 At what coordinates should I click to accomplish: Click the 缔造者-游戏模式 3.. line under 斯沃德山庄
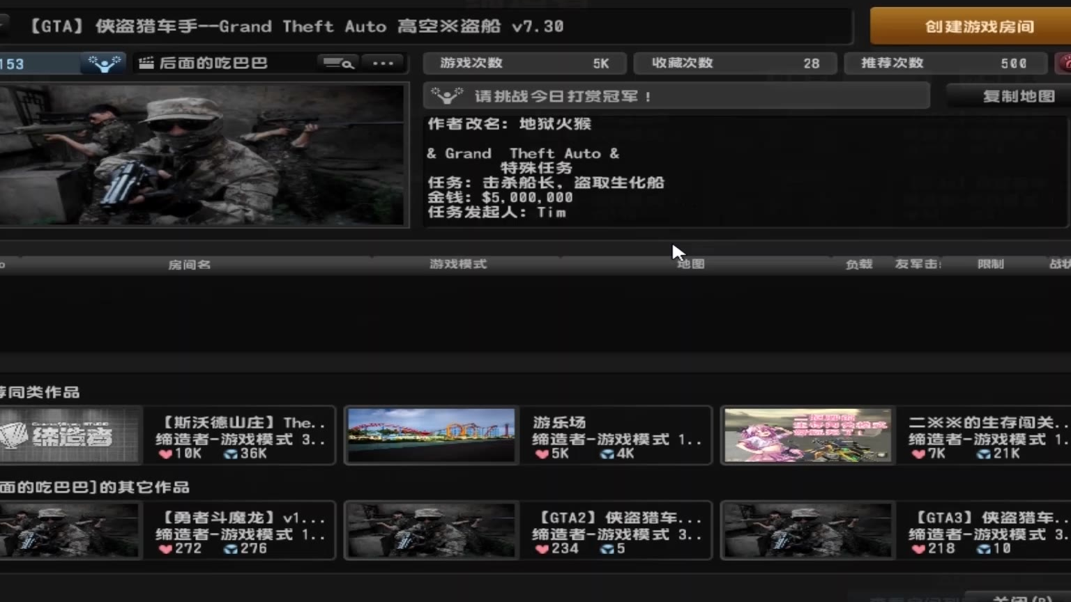coord(241,440)
